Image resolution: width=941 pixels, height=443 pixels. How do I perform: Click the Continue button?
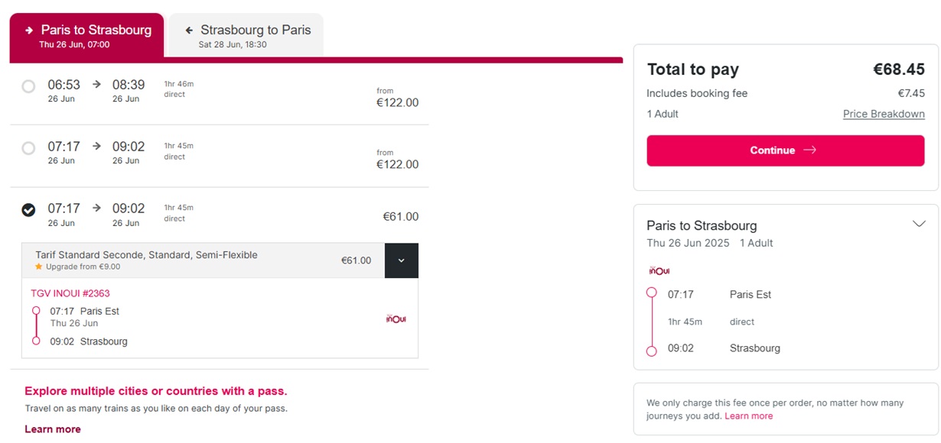pyautogui.click(x=786, y=150)
